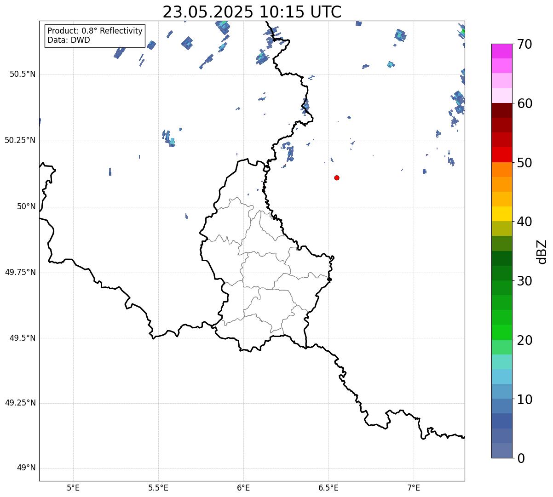Click the dark maroon colorbar segment below 60
This screenshot has height=497, width=553.
point(501,110)
